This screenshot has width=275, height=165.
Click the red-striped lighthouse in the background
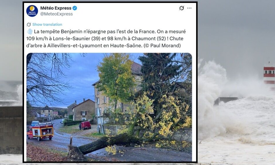(269, 75)
